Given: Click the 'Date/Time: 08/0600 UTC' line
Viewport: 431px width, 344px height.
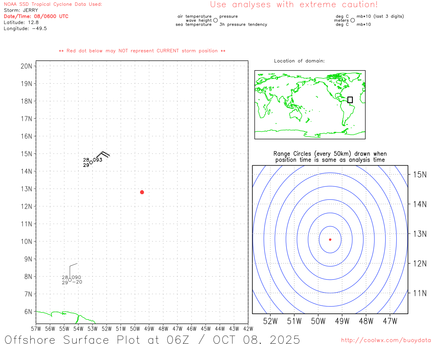Looking at the screenshot, I should click(36, 16).
